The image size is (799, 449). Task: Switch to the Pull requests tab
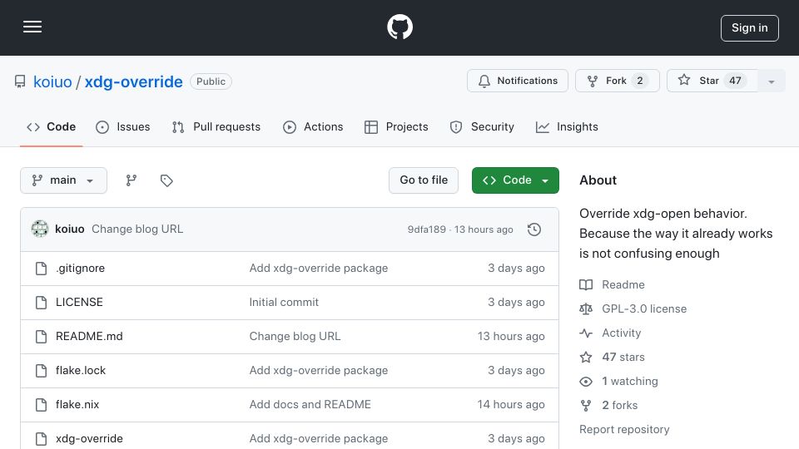click(x=216, y=126)
